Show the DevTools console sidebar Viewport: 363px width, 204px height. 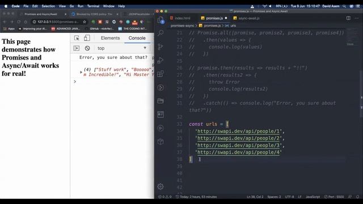click(x=77, y=48)
